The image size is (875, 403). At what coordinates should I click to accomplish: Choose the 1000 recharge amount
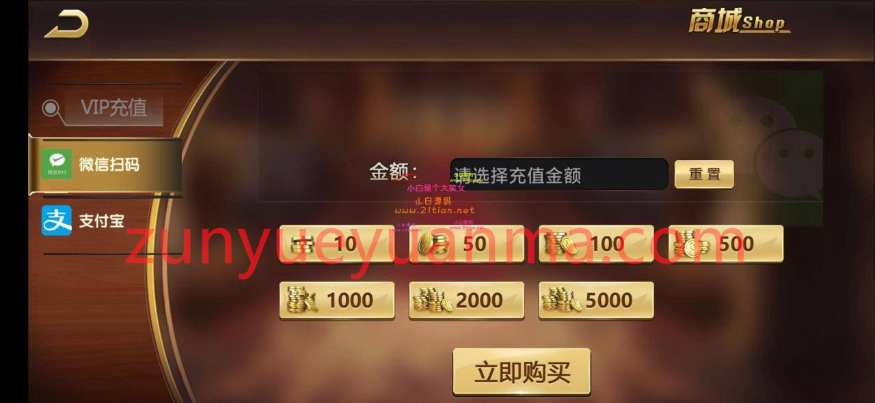click(x=336, y=300)
